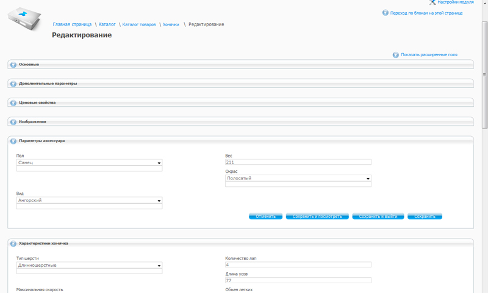
Task: Click the module settings wrench icon
Action: (432, 2)
